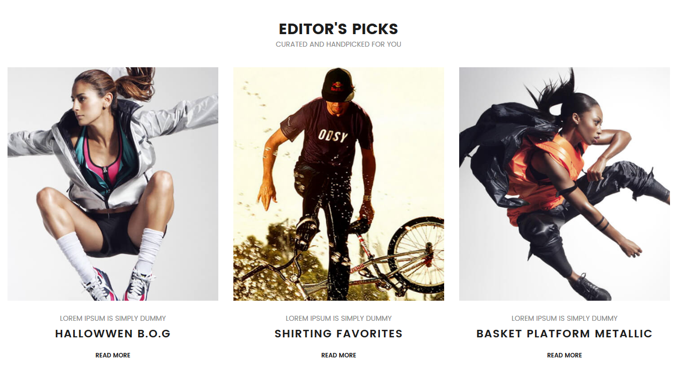Click Lorem Ipsum label above Hallowwen B.O.G
The height and width of the screenshot is (375, 676).
[113, 318]
